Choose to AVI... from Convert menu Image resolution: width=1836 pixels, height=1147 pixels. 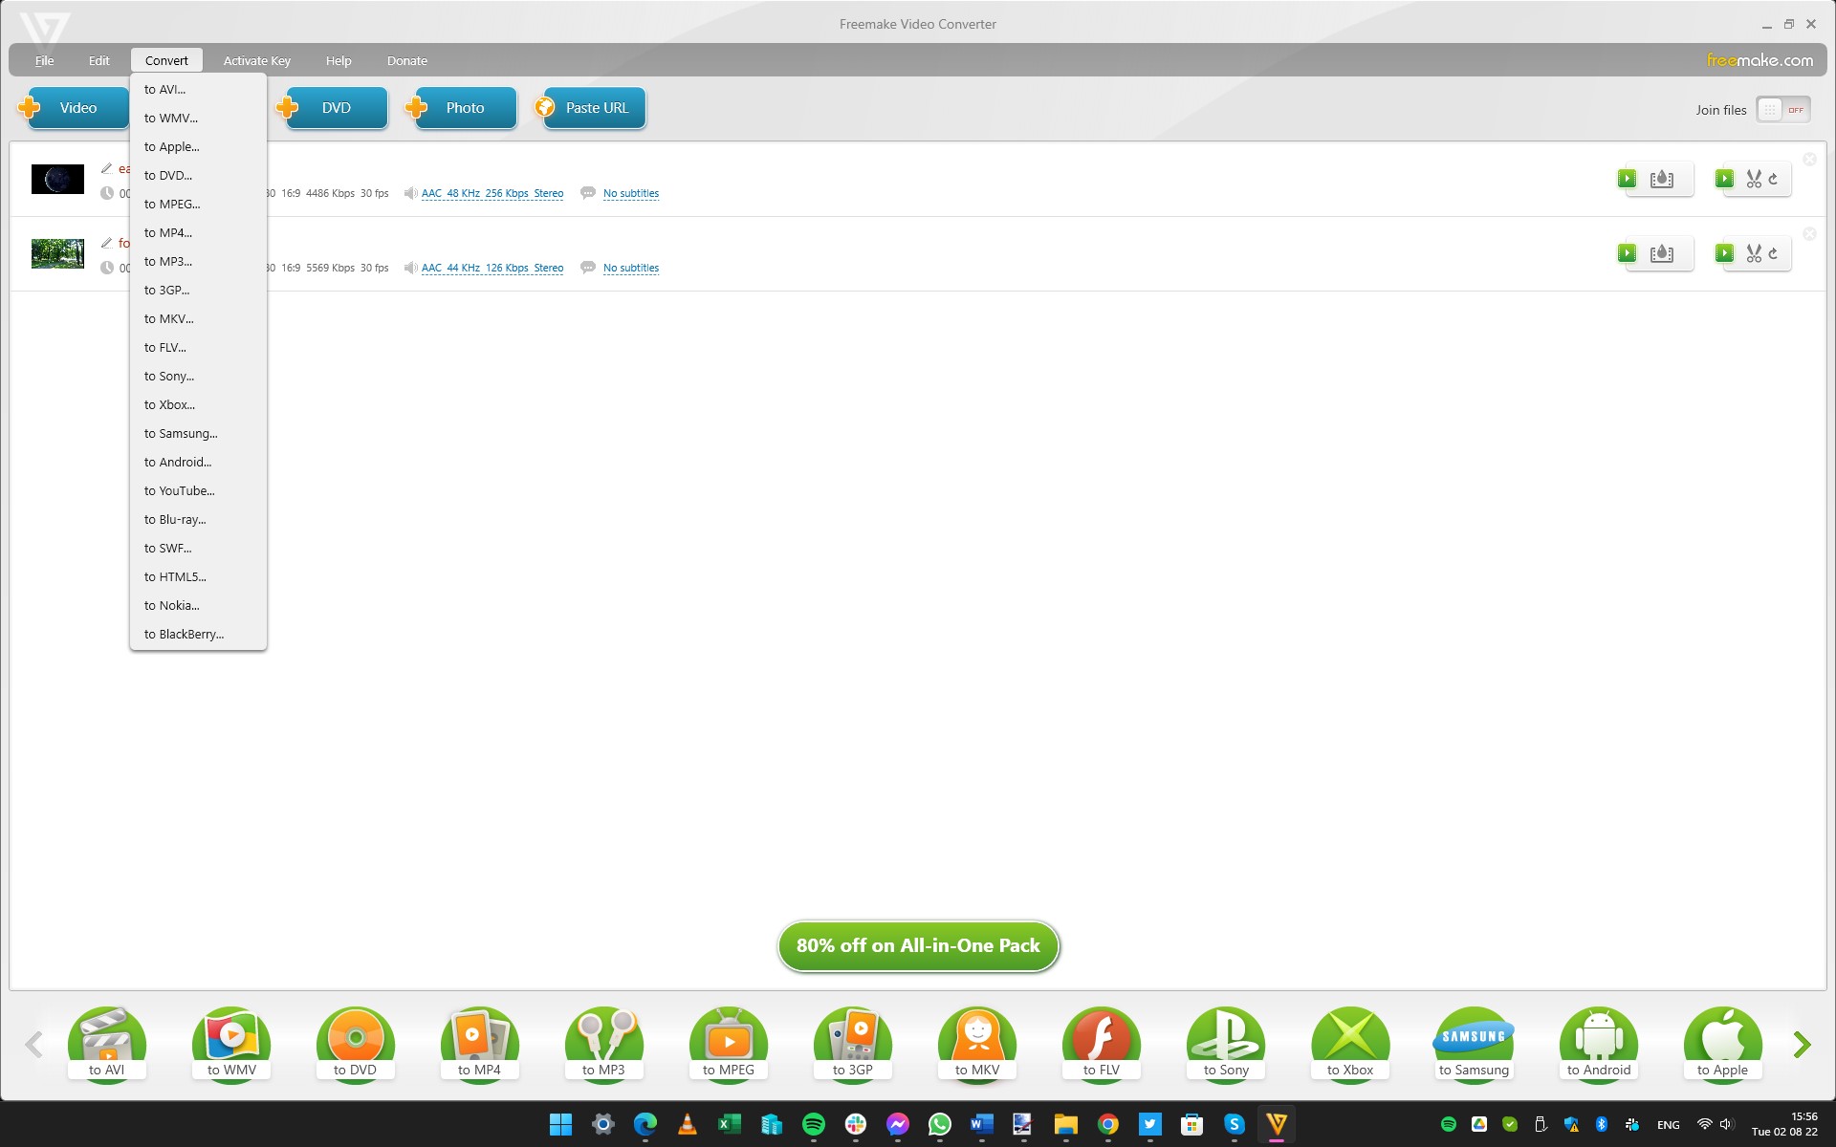(198, 90)
